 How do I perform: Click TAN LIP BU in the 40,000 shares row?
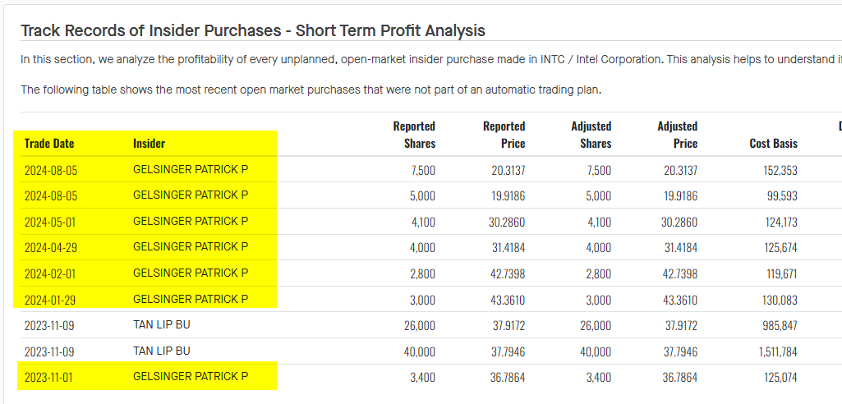[x=162, y=351]
